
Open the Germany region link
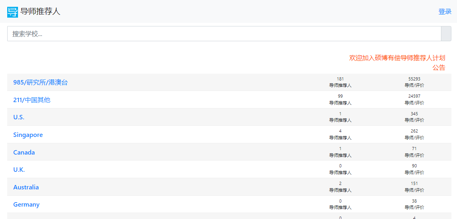click(x=26, y=205)
